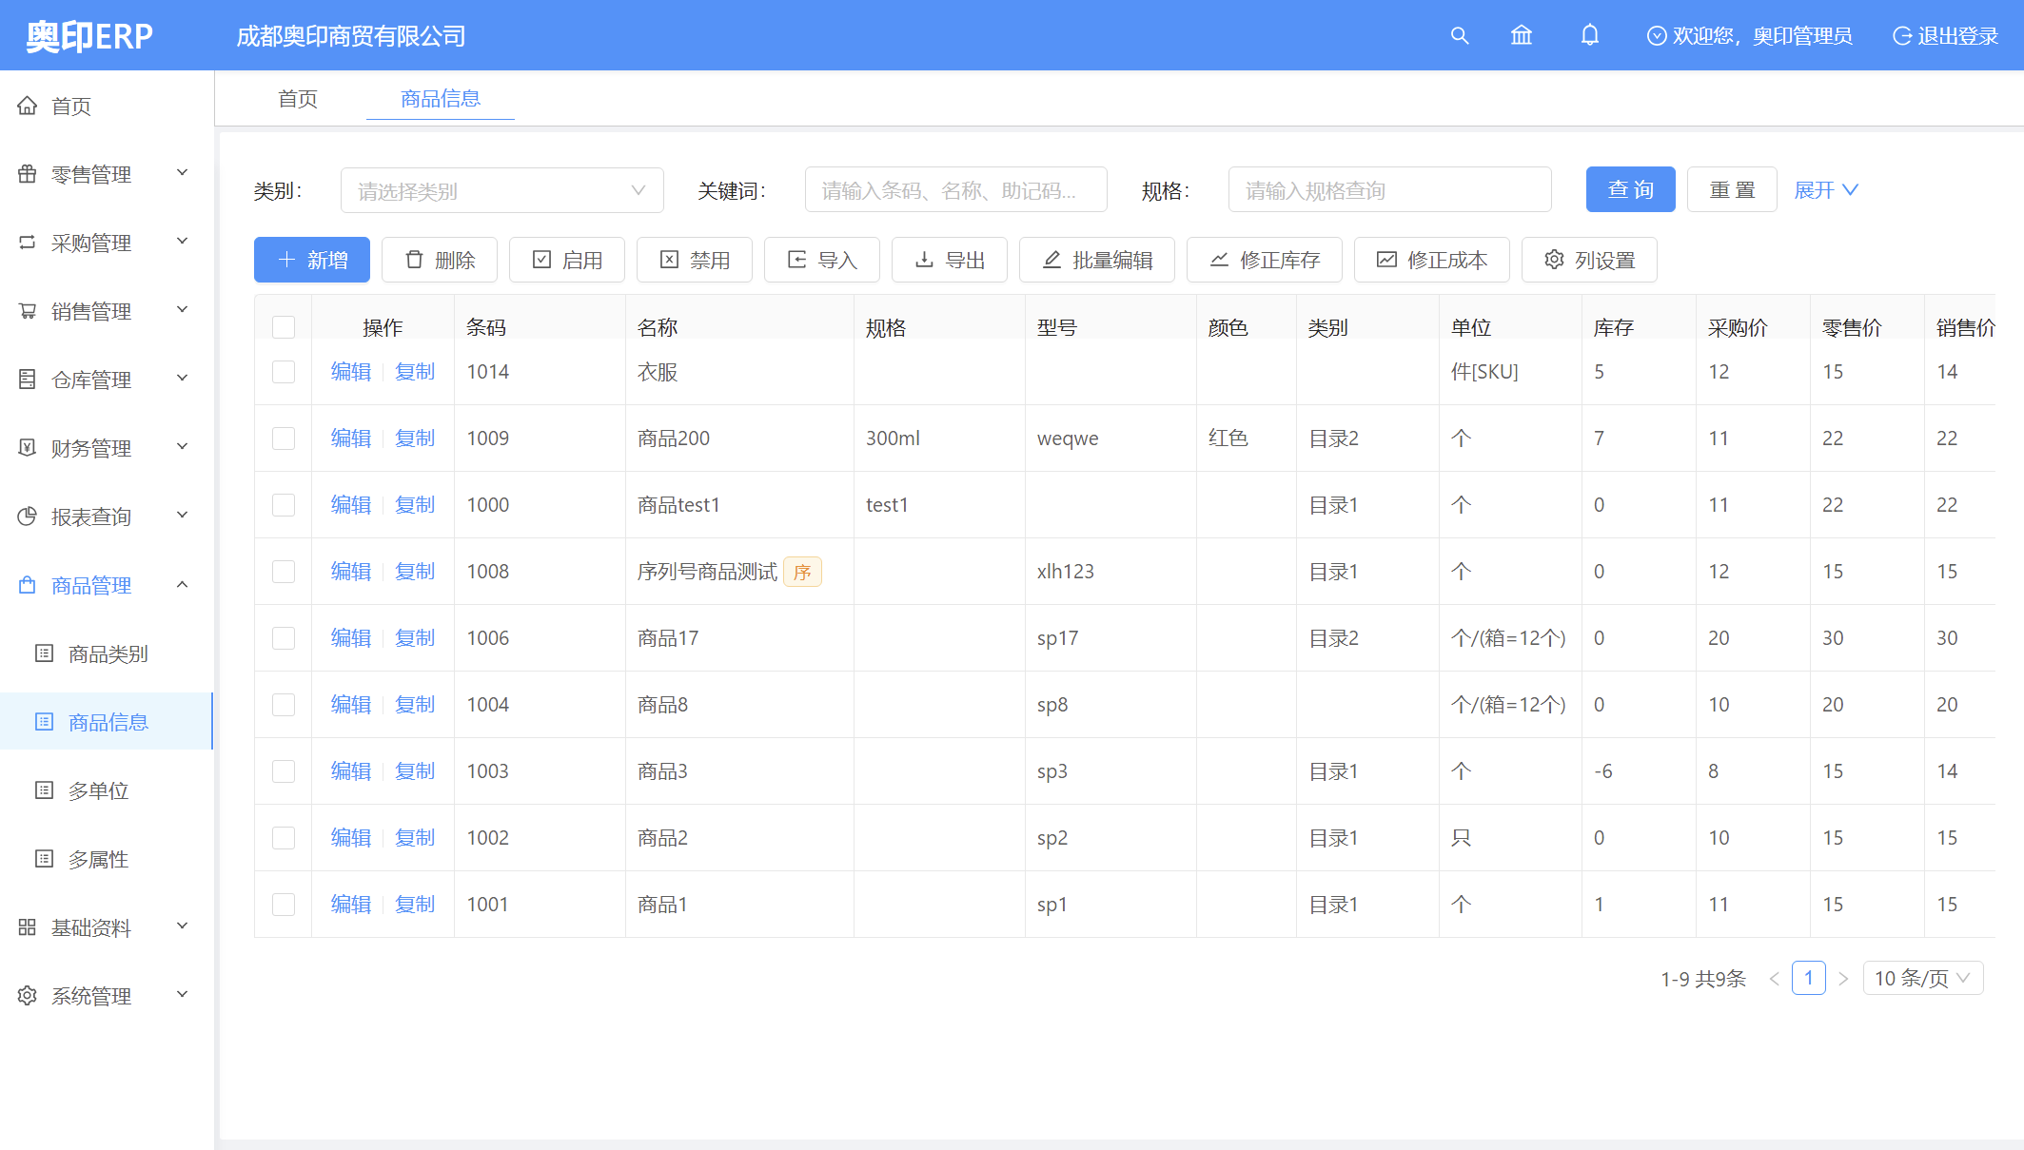The width and height of the screenshot is (2024, 1150).
Task: Click 复制 link for barcode 1001
Action: (x=415, y=905)
